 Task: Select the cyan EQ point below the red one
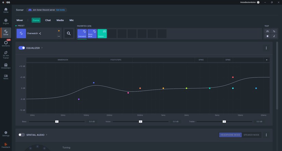233,88
